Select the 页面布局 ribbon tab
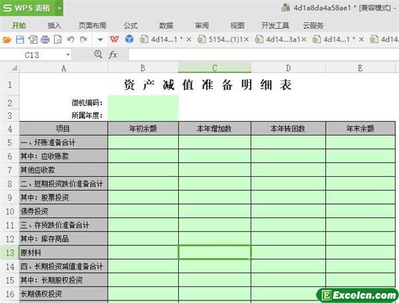 tap(92, 25)
